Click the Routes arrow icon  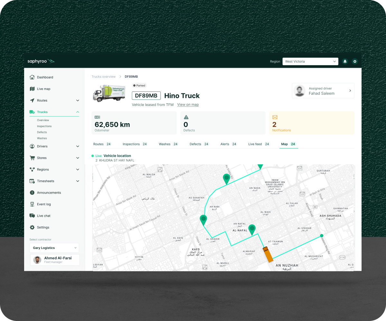point(32,100)
